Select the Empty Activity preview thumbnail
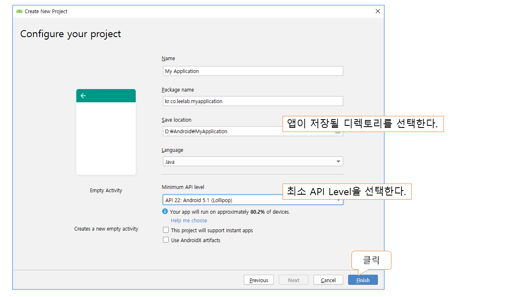Screen dimensions: 528x297 106,132
